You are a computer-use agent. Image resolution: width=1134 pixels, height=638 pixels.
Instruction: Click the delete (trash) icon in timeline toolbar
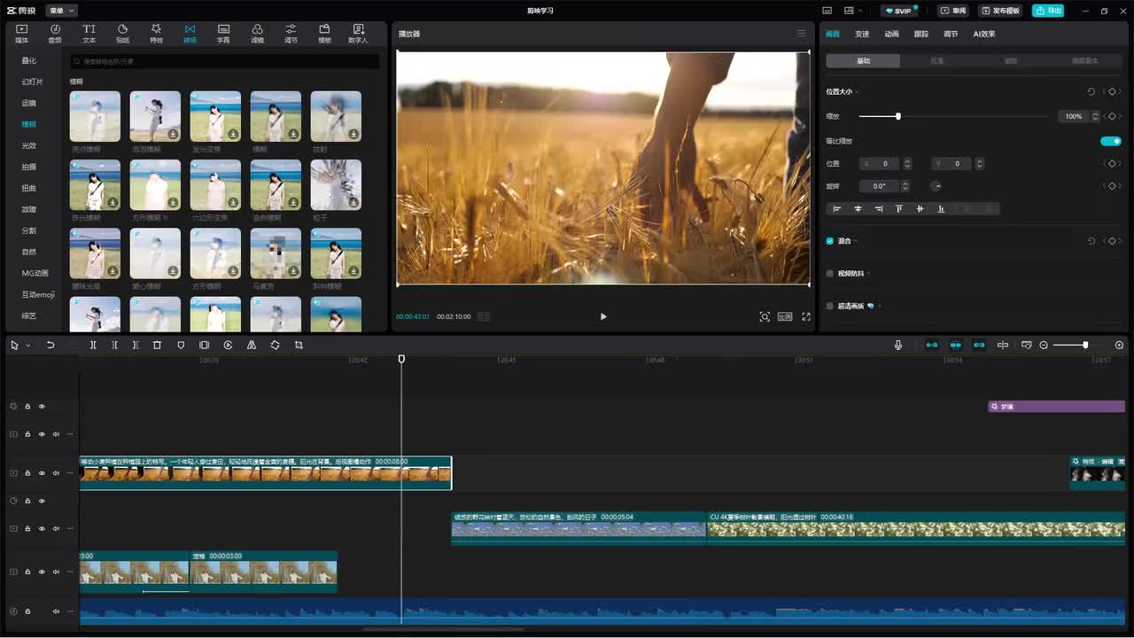click(157, 345)
